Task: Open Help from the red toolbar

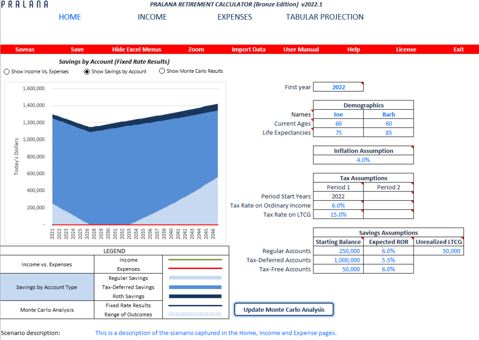Action: click(x=353, y=49)
